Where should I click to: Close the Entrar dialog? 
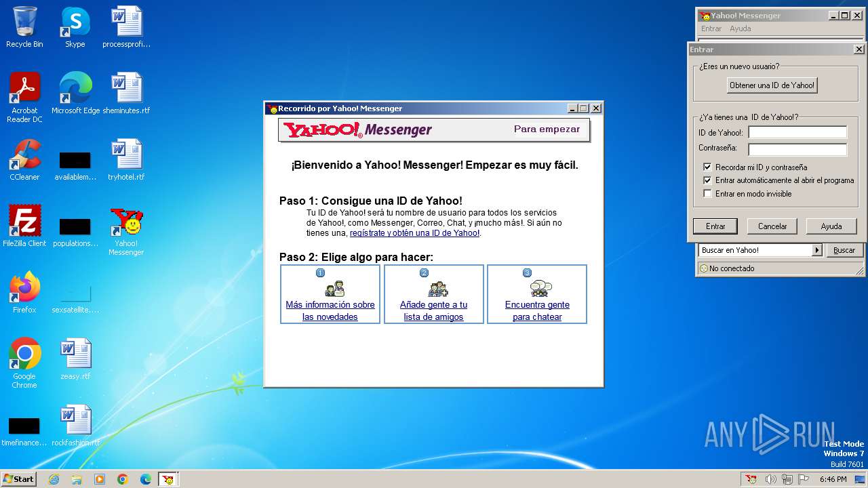[859, 49]
